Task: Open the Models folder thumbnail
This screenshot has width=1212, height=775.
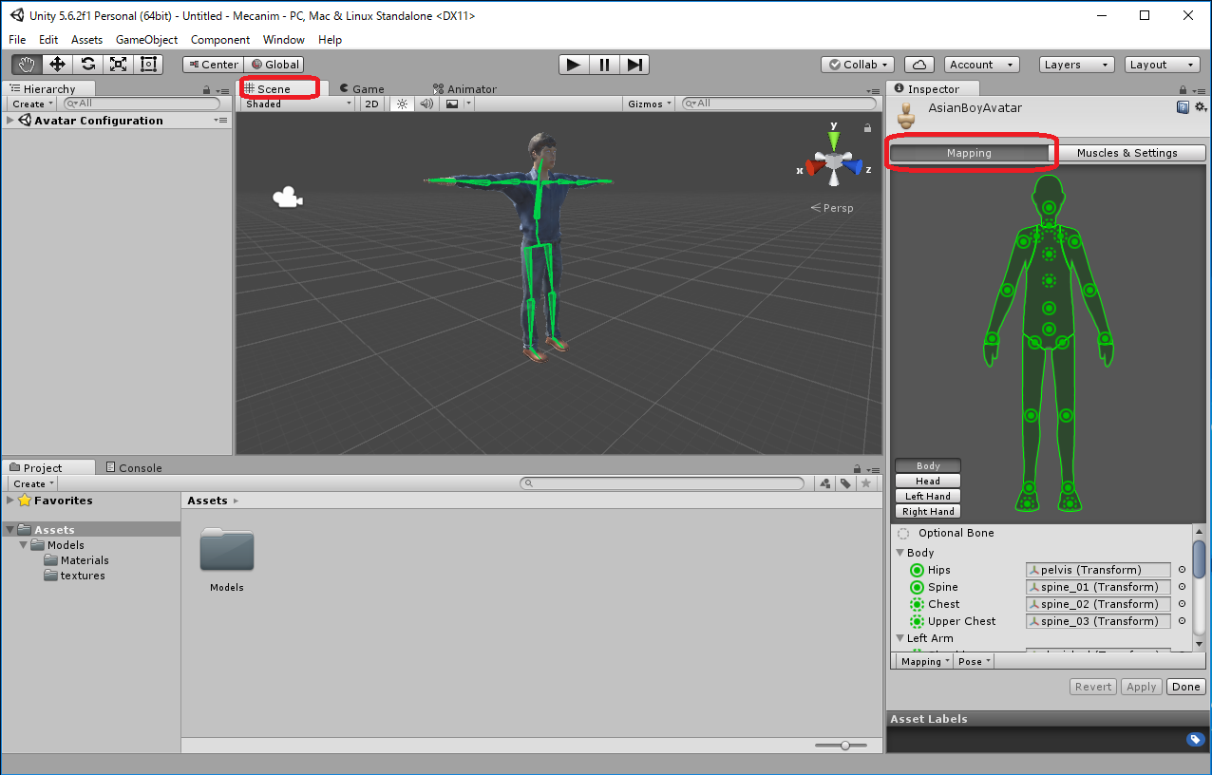Action: 227,551
